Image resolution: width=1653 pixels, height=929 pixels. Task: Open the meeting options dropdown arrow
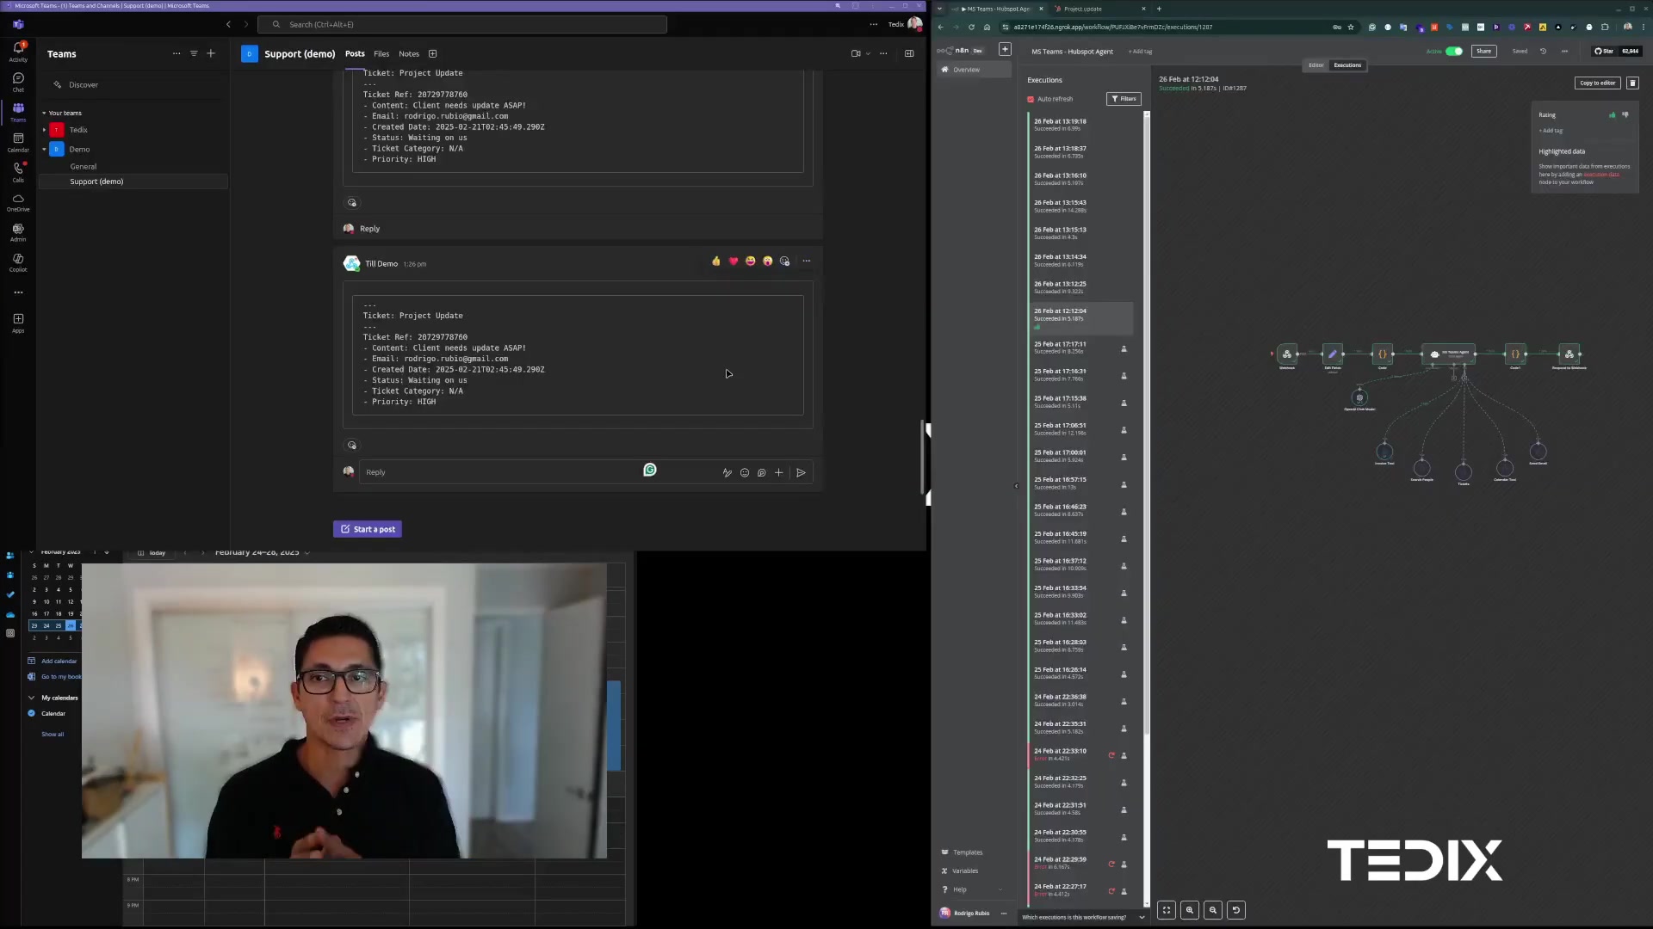click(868, 53)
